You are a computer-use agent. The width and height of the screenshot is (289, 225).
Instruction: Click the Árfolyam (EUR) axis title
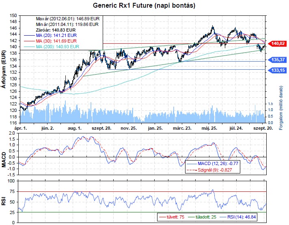coord(4,69)
